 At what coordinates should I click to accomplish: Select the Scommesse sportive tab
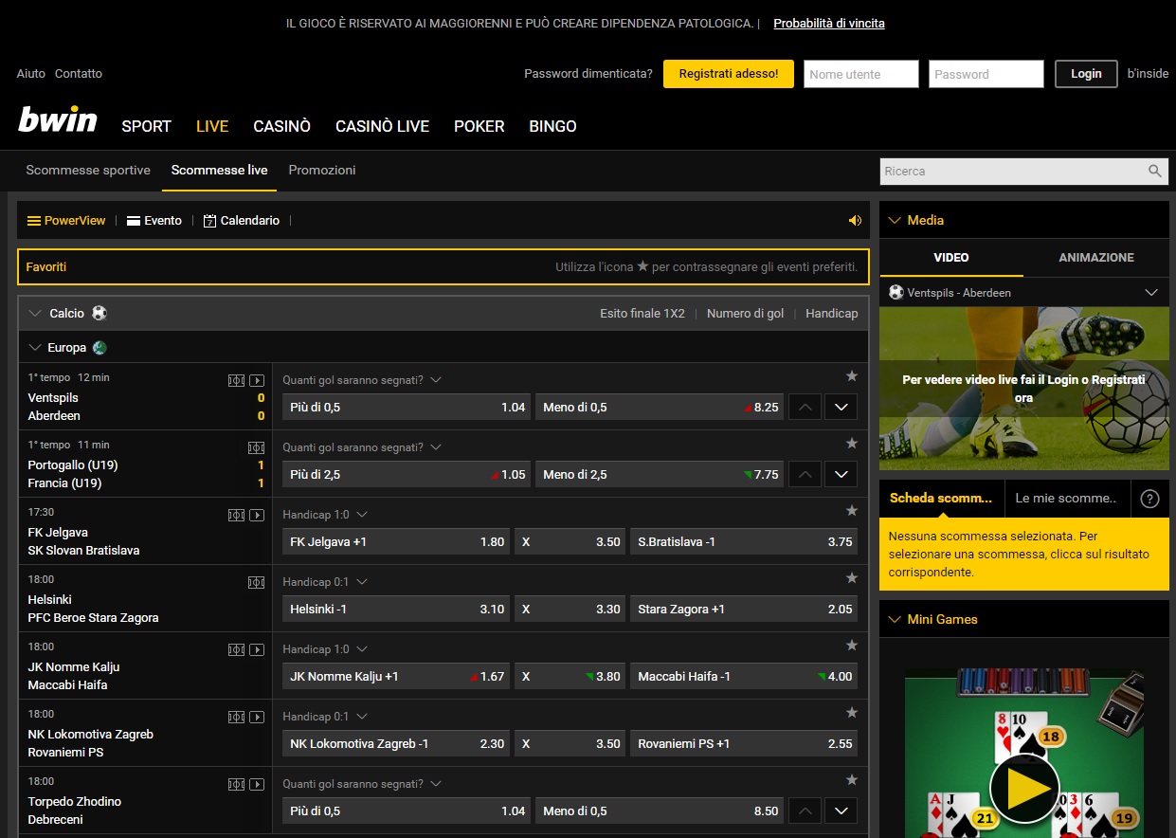[x=88, y=171]
